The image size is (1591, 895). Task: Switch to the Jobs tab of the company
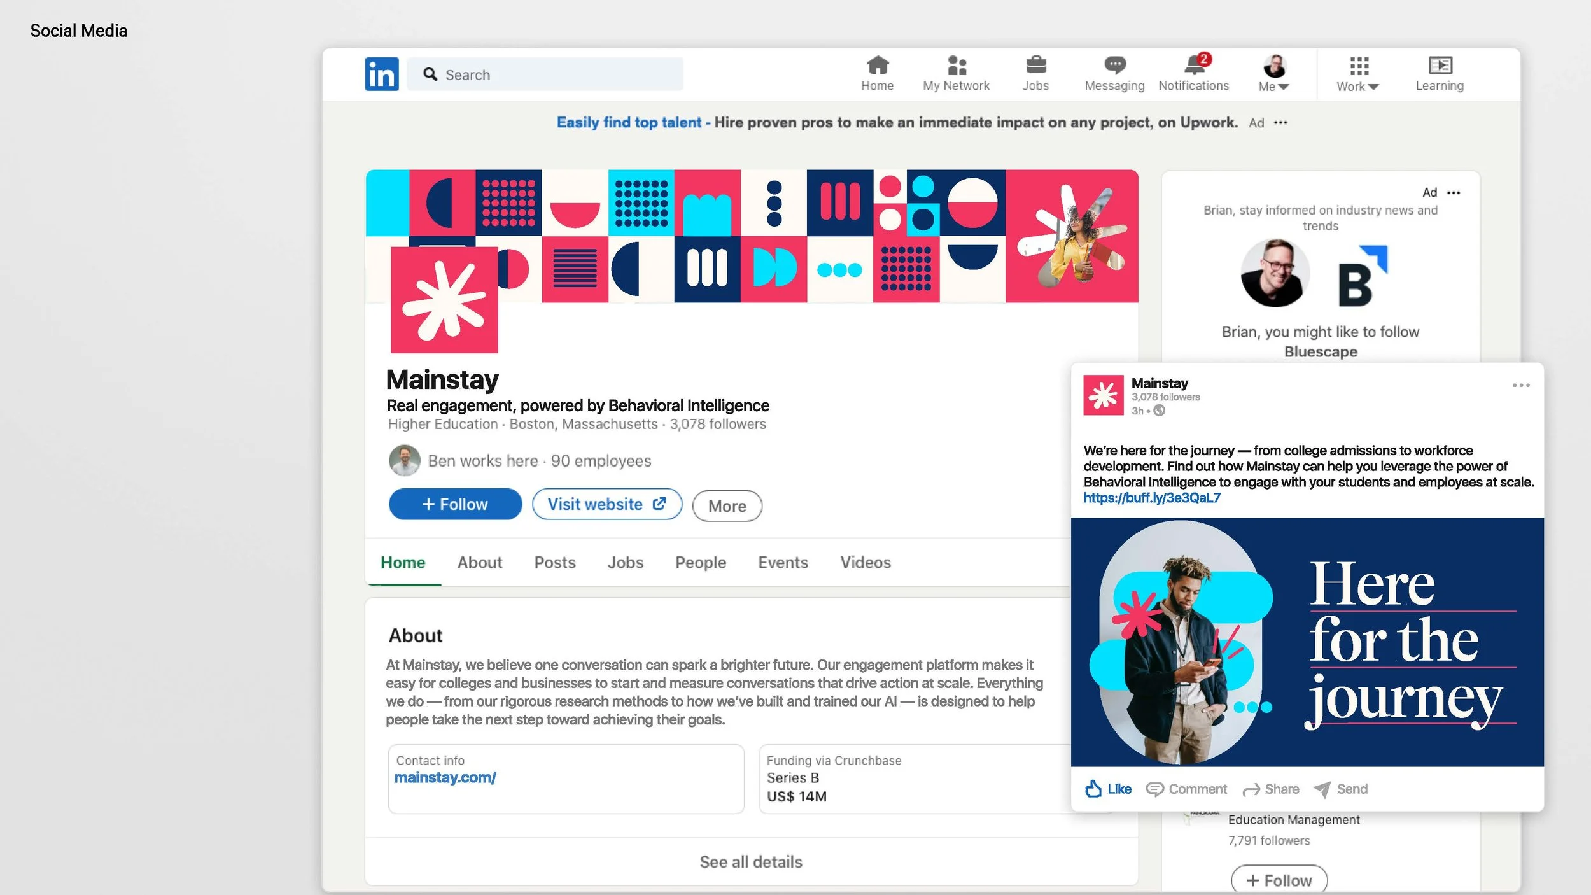626,563
